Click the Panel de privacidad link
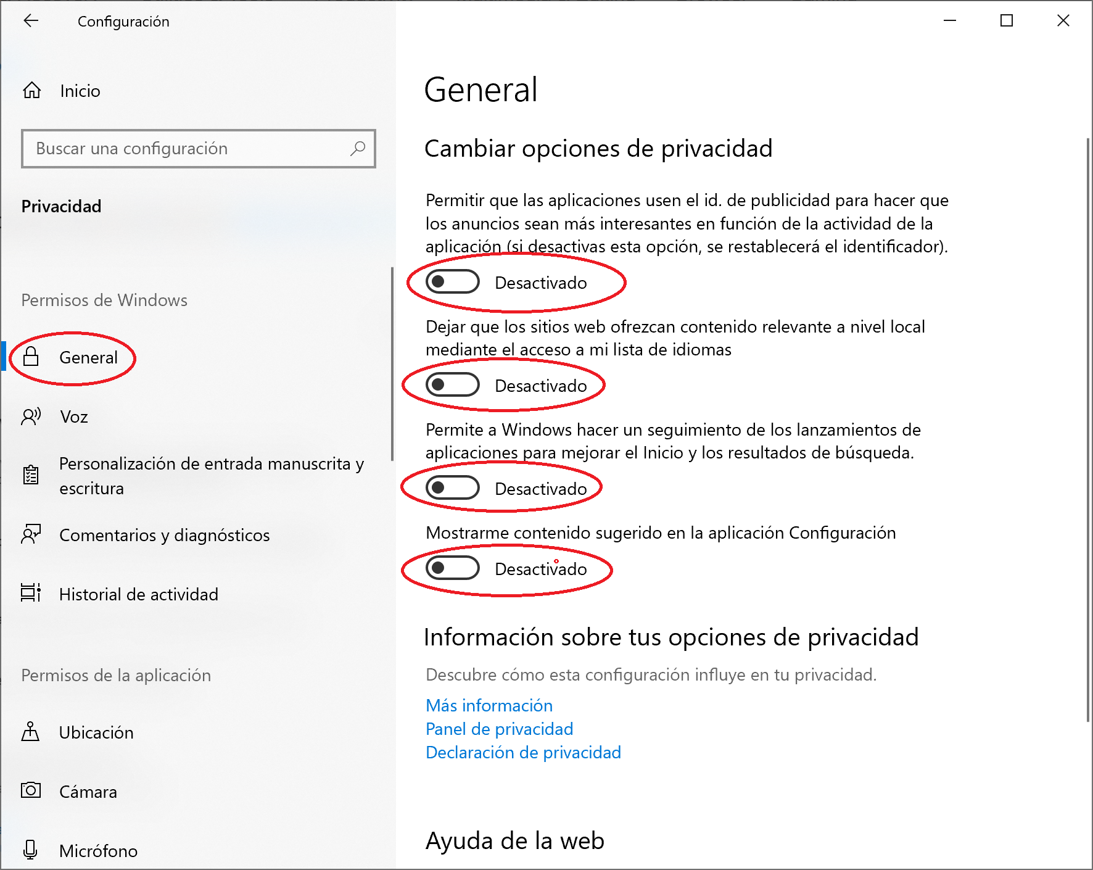 pyautogui.click(x=498, y=729)
